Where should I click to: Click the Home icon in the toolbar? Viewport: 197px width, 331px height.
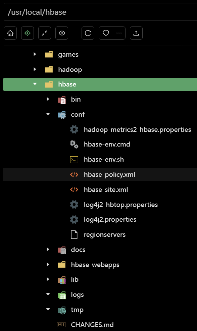(10, 33)
